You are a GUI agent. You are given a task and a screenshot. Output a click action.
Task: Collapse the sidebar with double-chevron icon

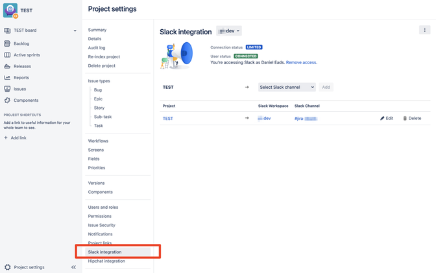pyautogui.click(x=74, y=267)
